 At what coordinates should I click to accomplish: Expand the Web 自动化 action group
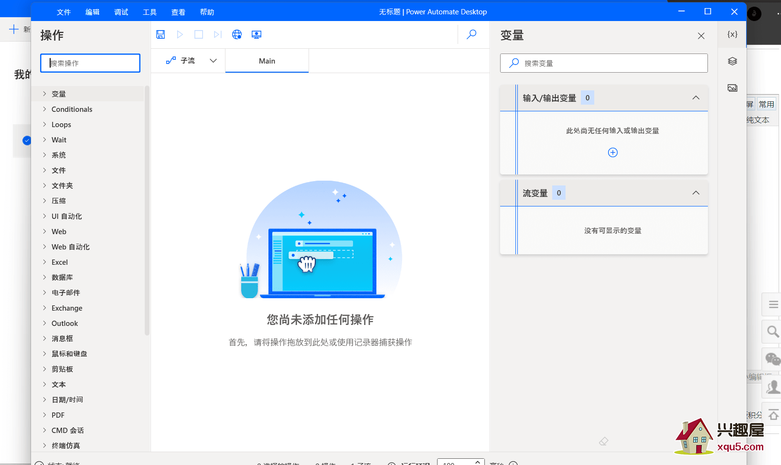[44, 247]
